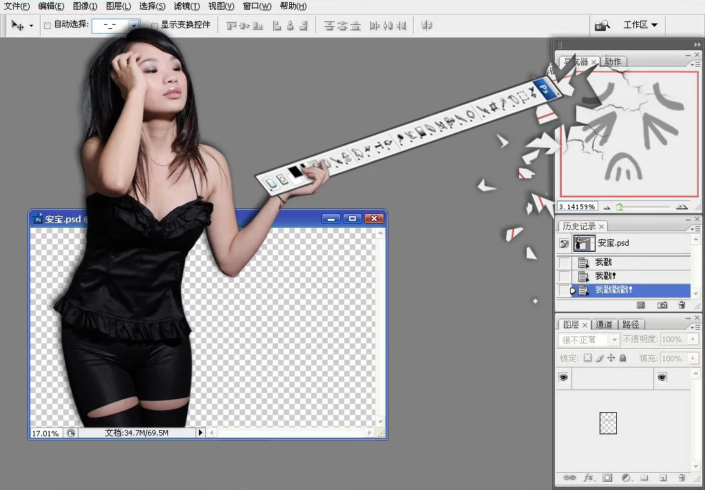Add layer mask from Layers panel bottom
This screenshot has height=490, width=705.
607,478
